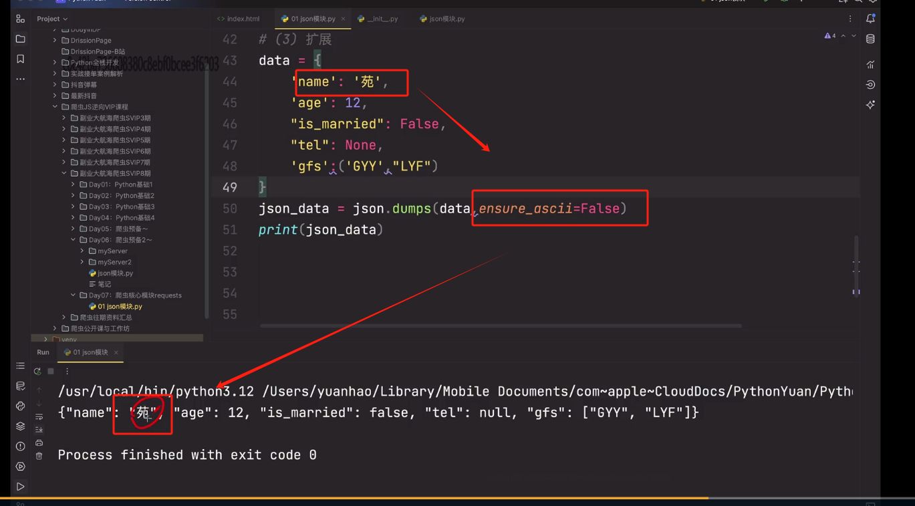915x506 pixels.
Task: Open the Python Packages layers icon
Action: (20, 426)
